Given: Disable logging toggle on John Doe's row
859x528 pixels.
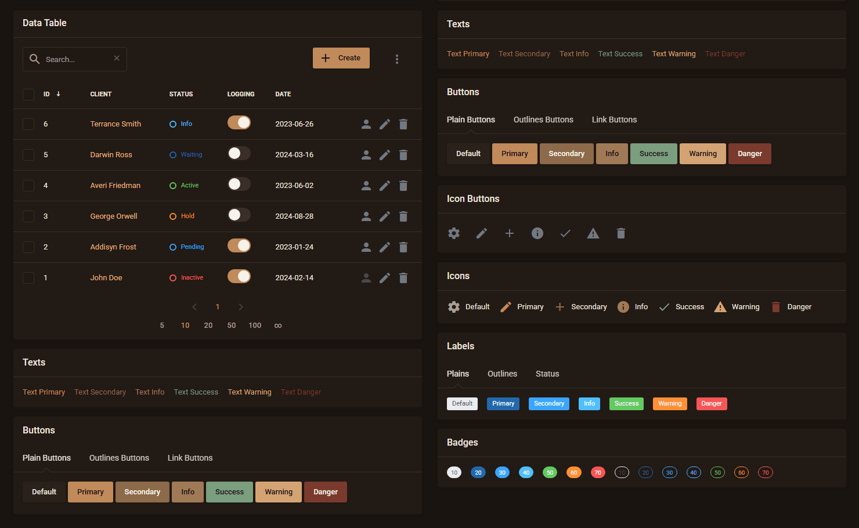Looking at the screenshot, I should coord(239,276).
